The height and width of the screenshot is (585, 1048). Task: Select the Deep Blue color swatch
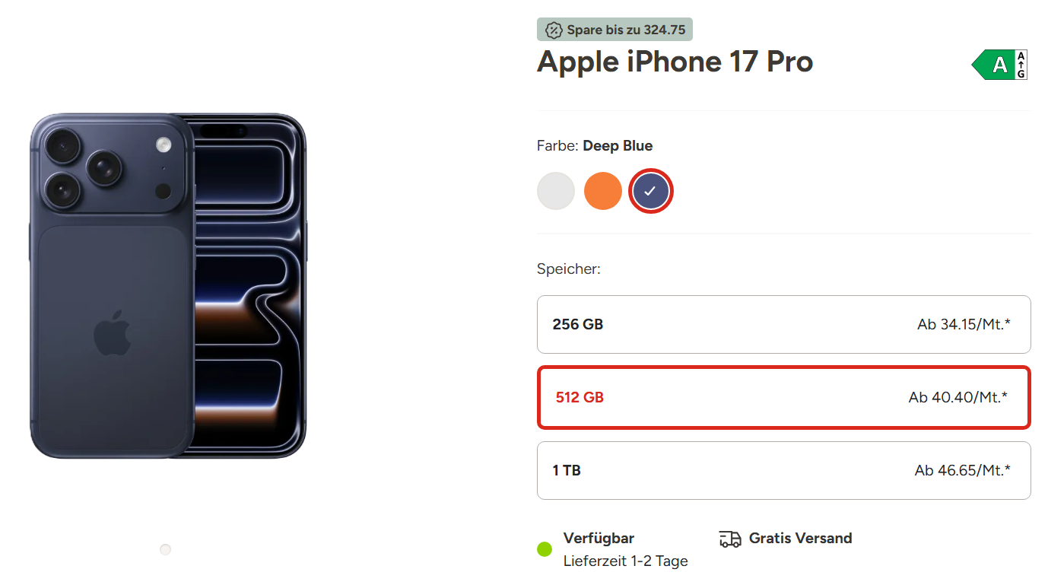click(650, 191)
